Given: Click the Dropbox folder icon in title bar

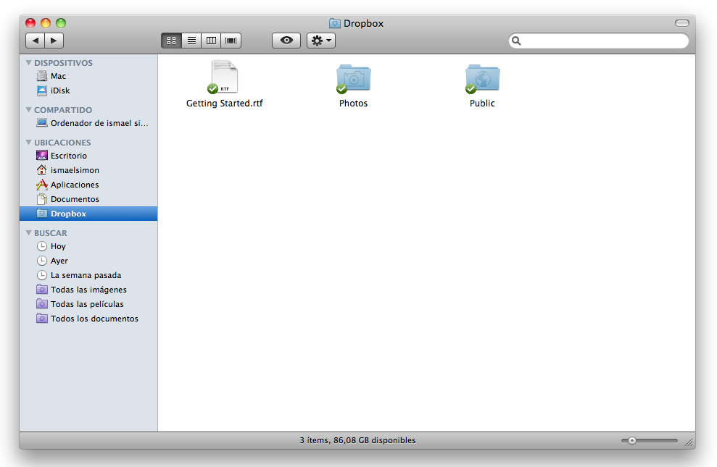Looking at the screenshot, I should tap(335, 23).
